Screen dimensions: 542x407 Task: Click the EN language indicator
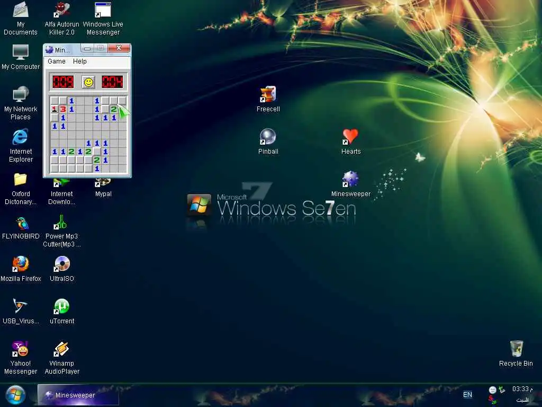coord(467,394)
